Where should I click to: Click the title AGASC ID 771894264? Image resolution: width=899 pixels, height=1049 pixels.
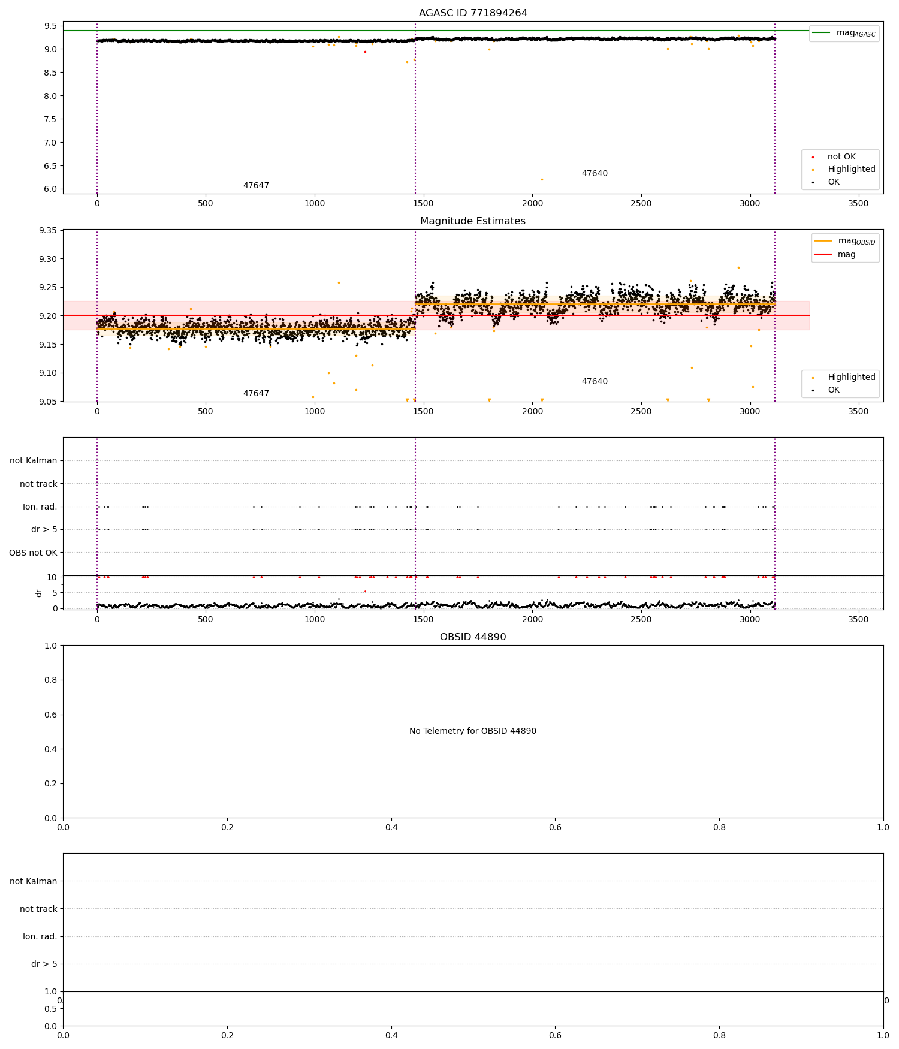pos(473,13)
